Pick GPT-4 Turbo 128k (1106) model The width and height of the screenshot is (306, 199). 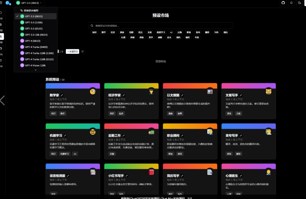(x=36, y=53)
